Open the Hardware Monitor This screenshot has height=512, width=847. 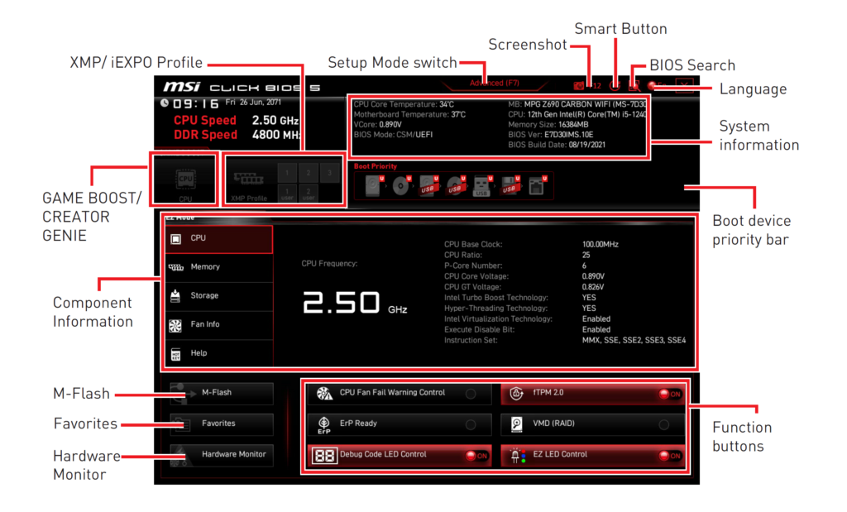(x=222, y=455)
